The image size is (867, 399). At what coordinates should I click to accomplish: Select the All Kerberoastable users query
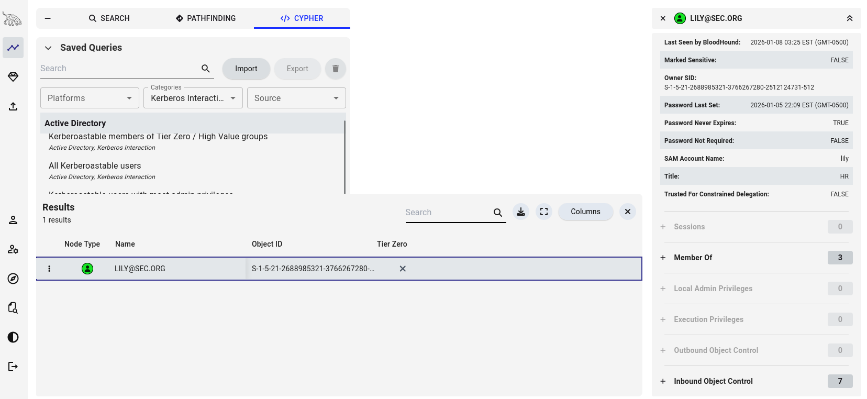pyautogui.click(x=95, y=166)
